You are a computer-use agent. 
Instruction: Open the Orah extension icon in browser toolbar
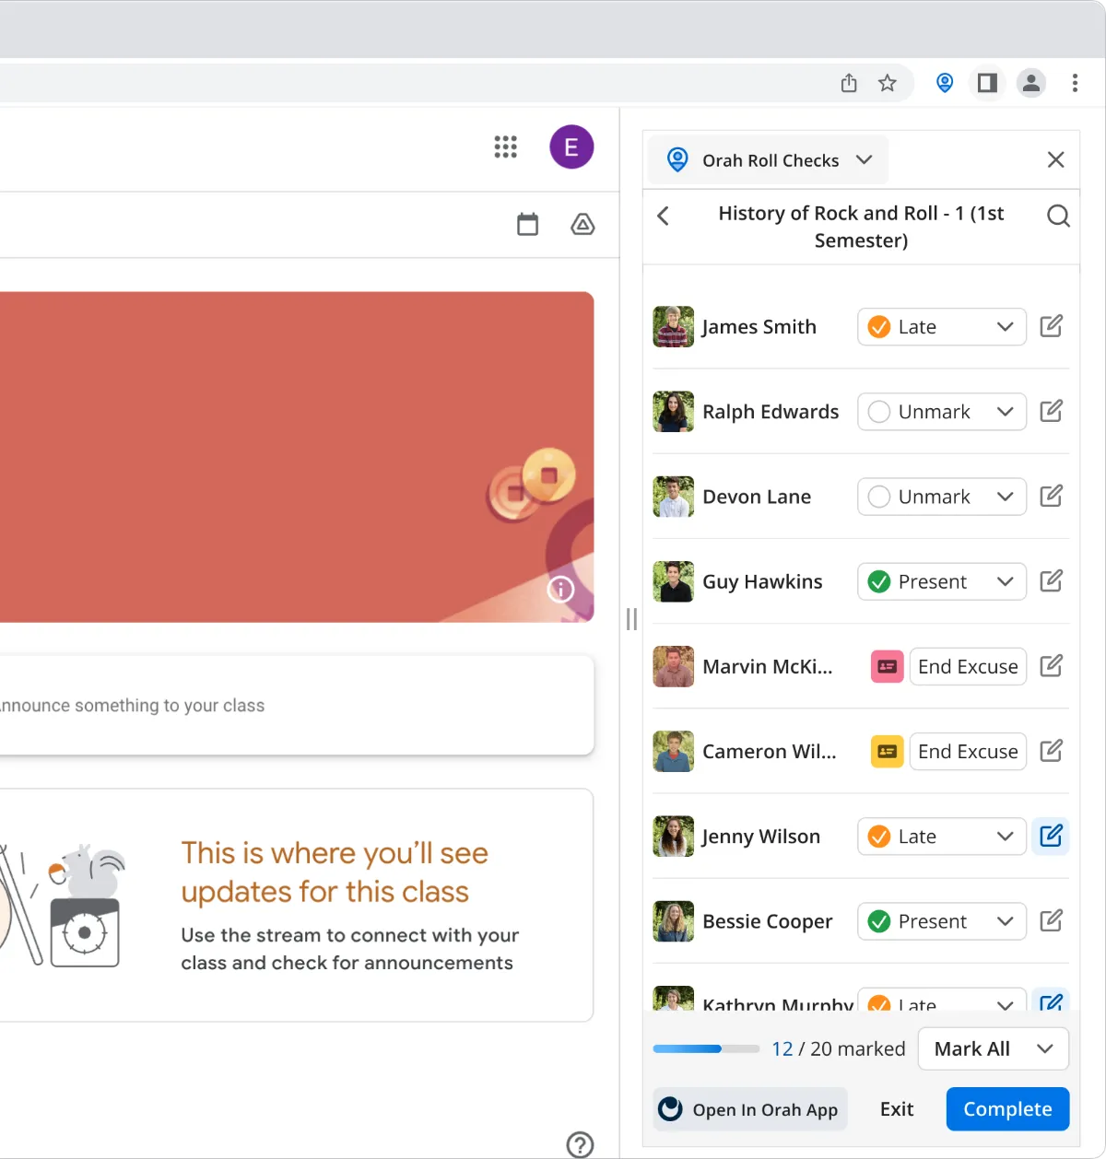point(945,83)
